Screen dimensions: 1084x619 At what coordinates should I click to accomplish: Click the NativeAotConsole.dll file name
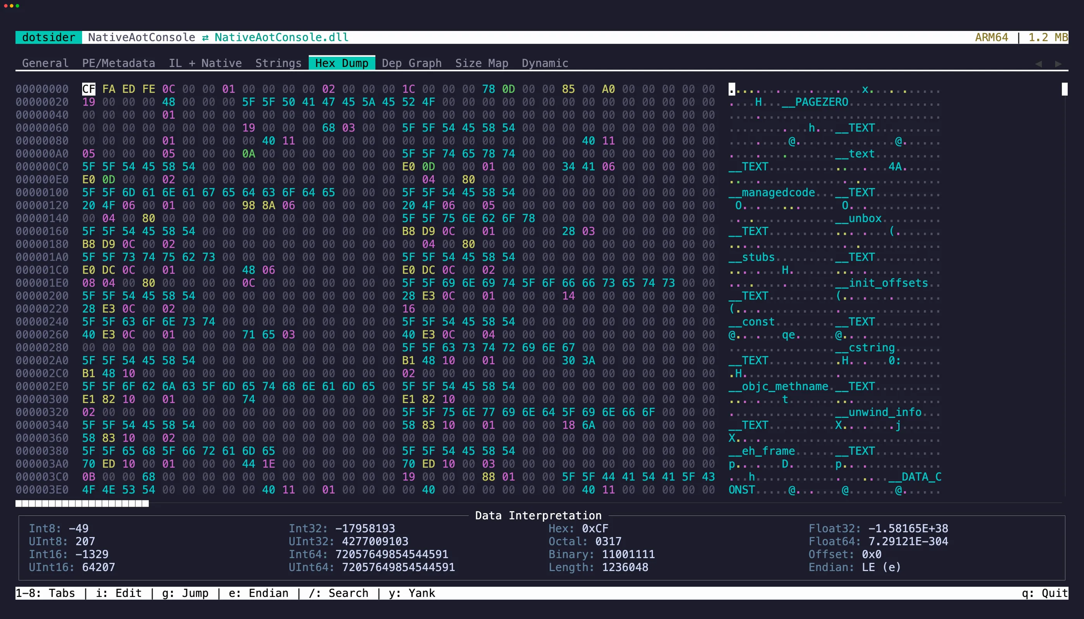[281, 38]
